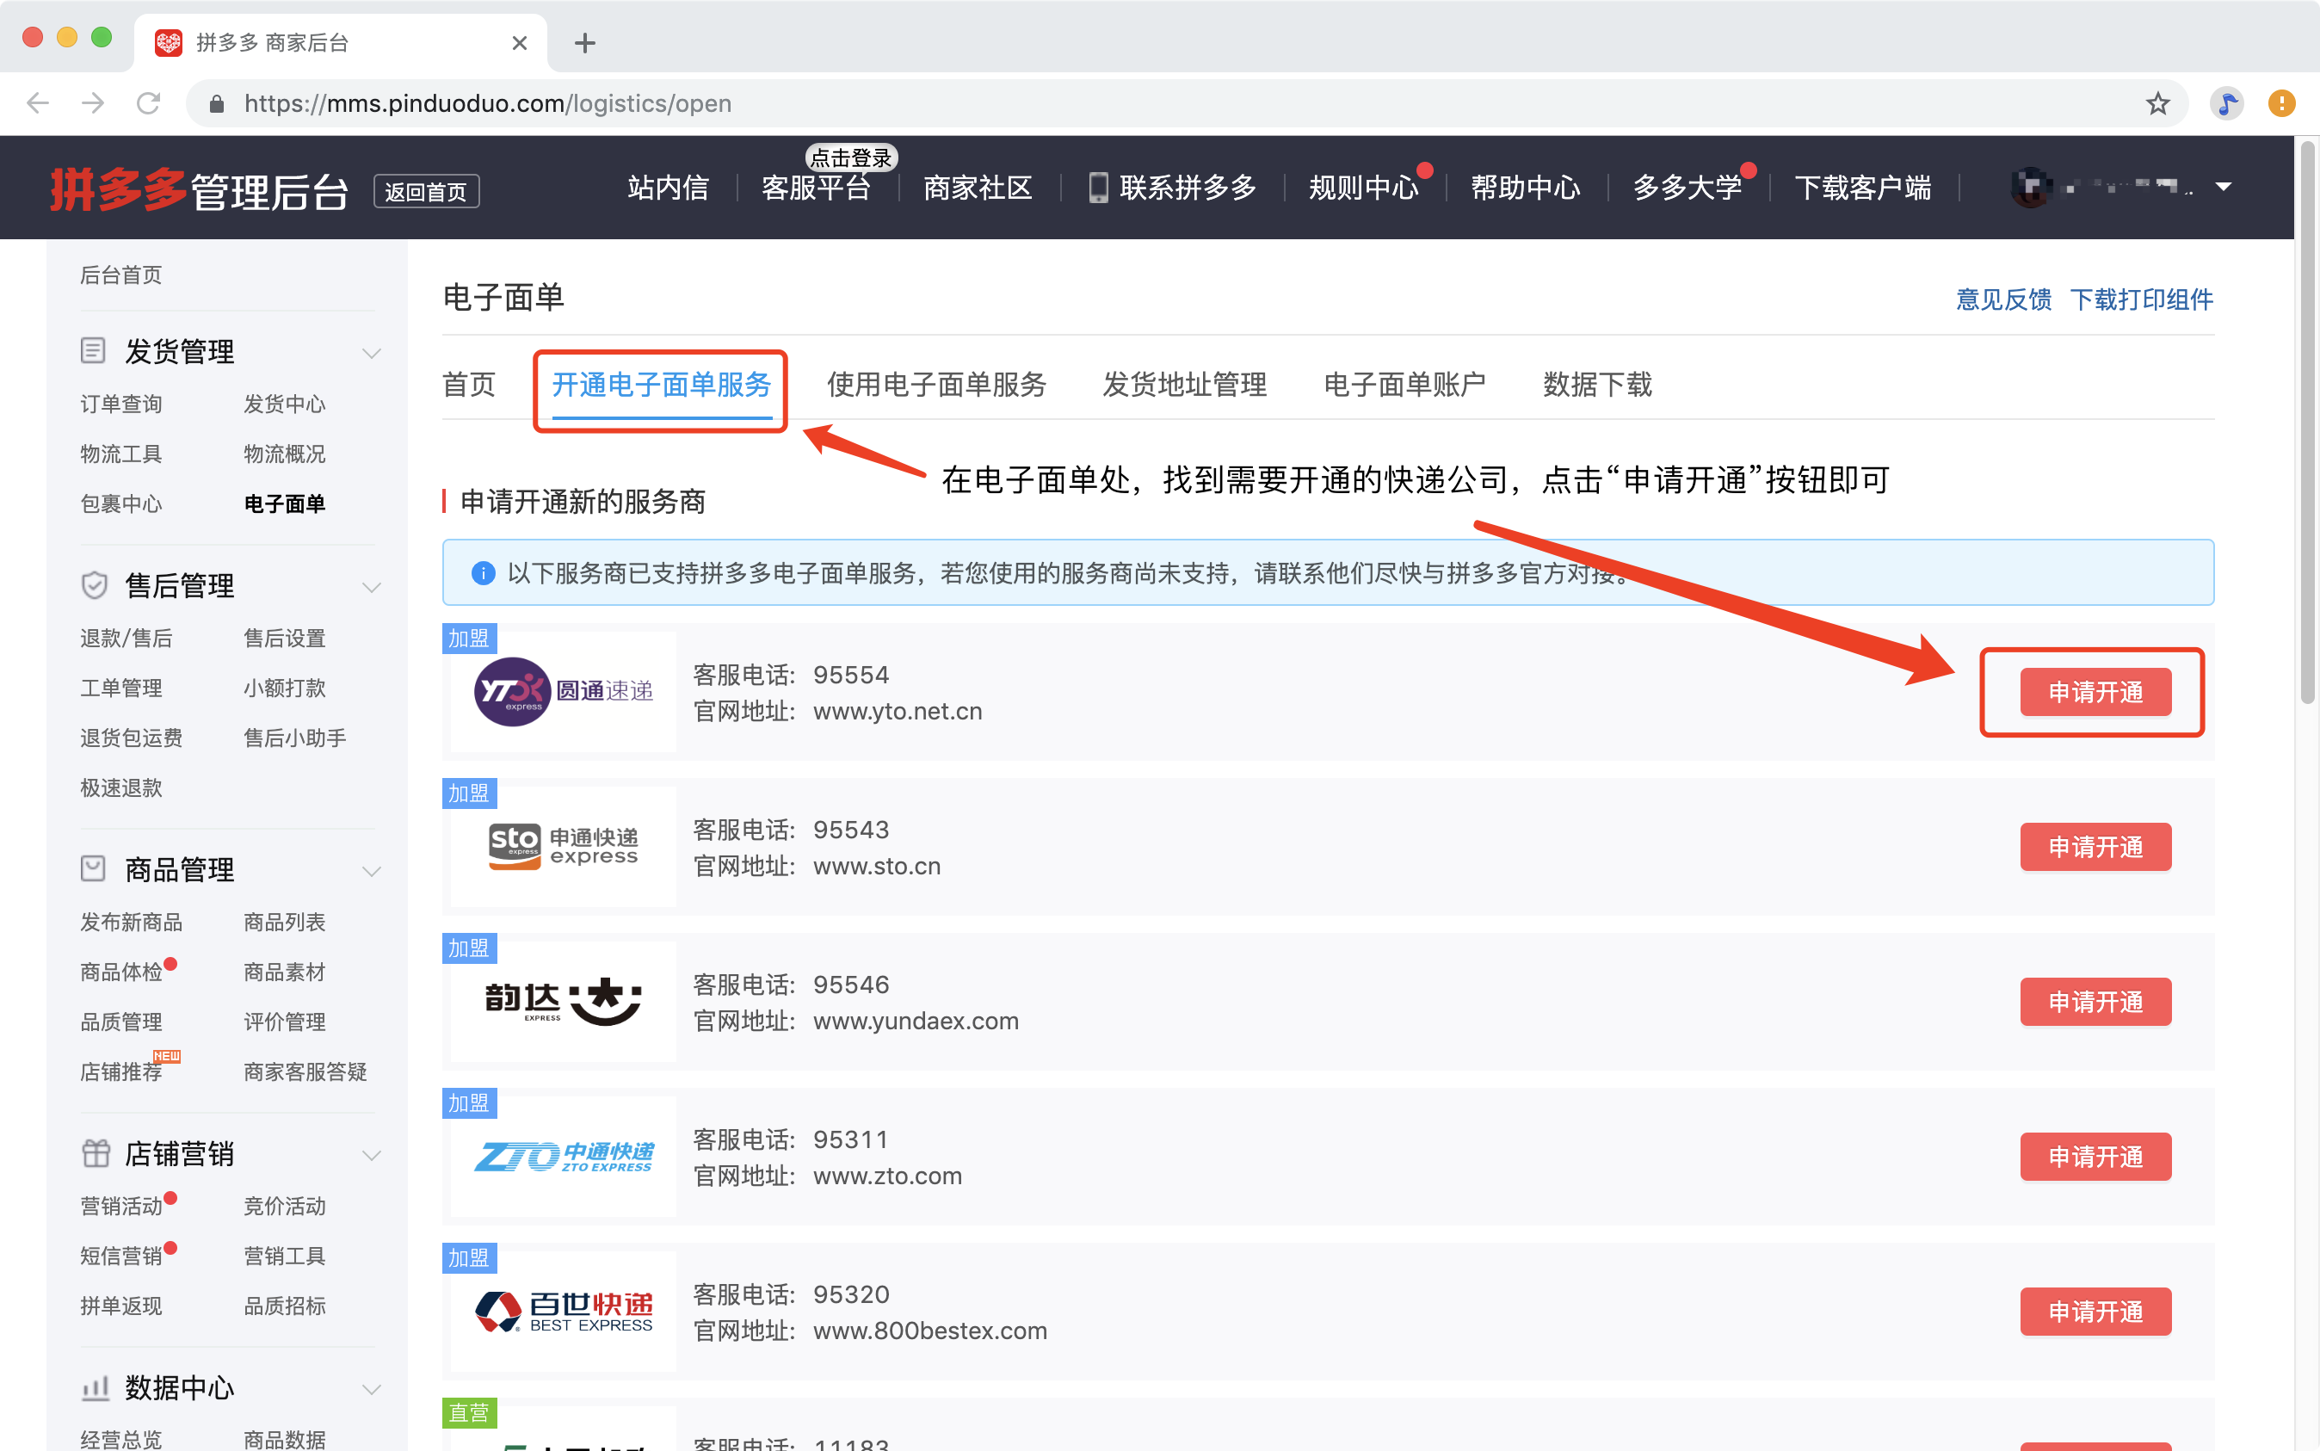Image resolution: width=2320 pixels, height=1451 pixels.
Task: Click the 拼多多管理后台 logo
Action: click(x=199, y=190)
